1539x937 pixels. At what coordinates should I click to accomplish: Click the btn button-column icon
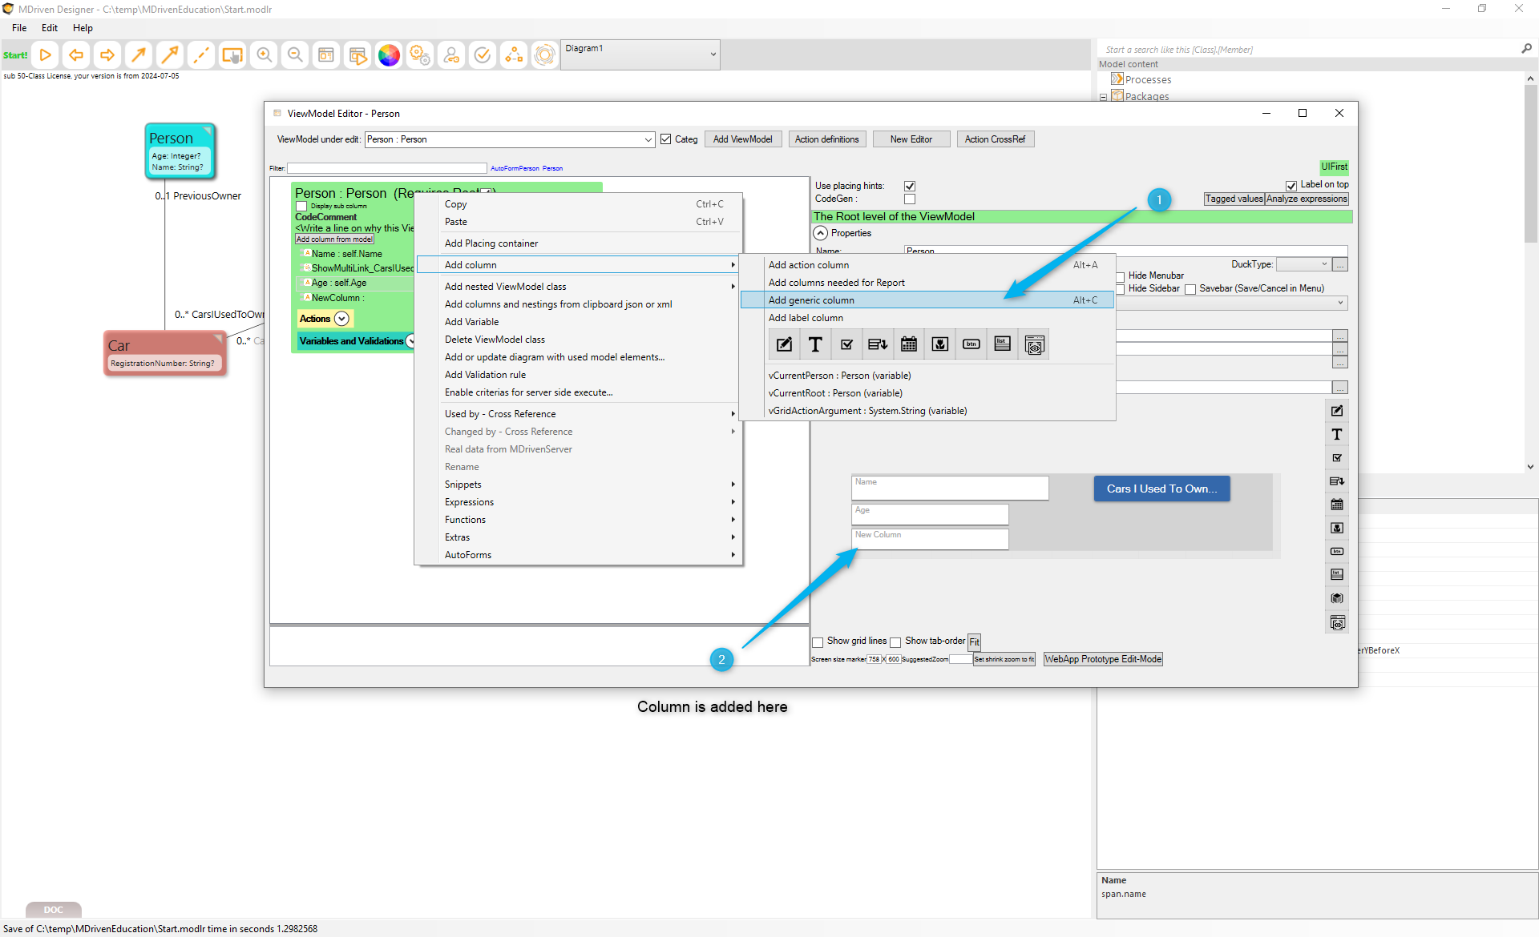971,344
